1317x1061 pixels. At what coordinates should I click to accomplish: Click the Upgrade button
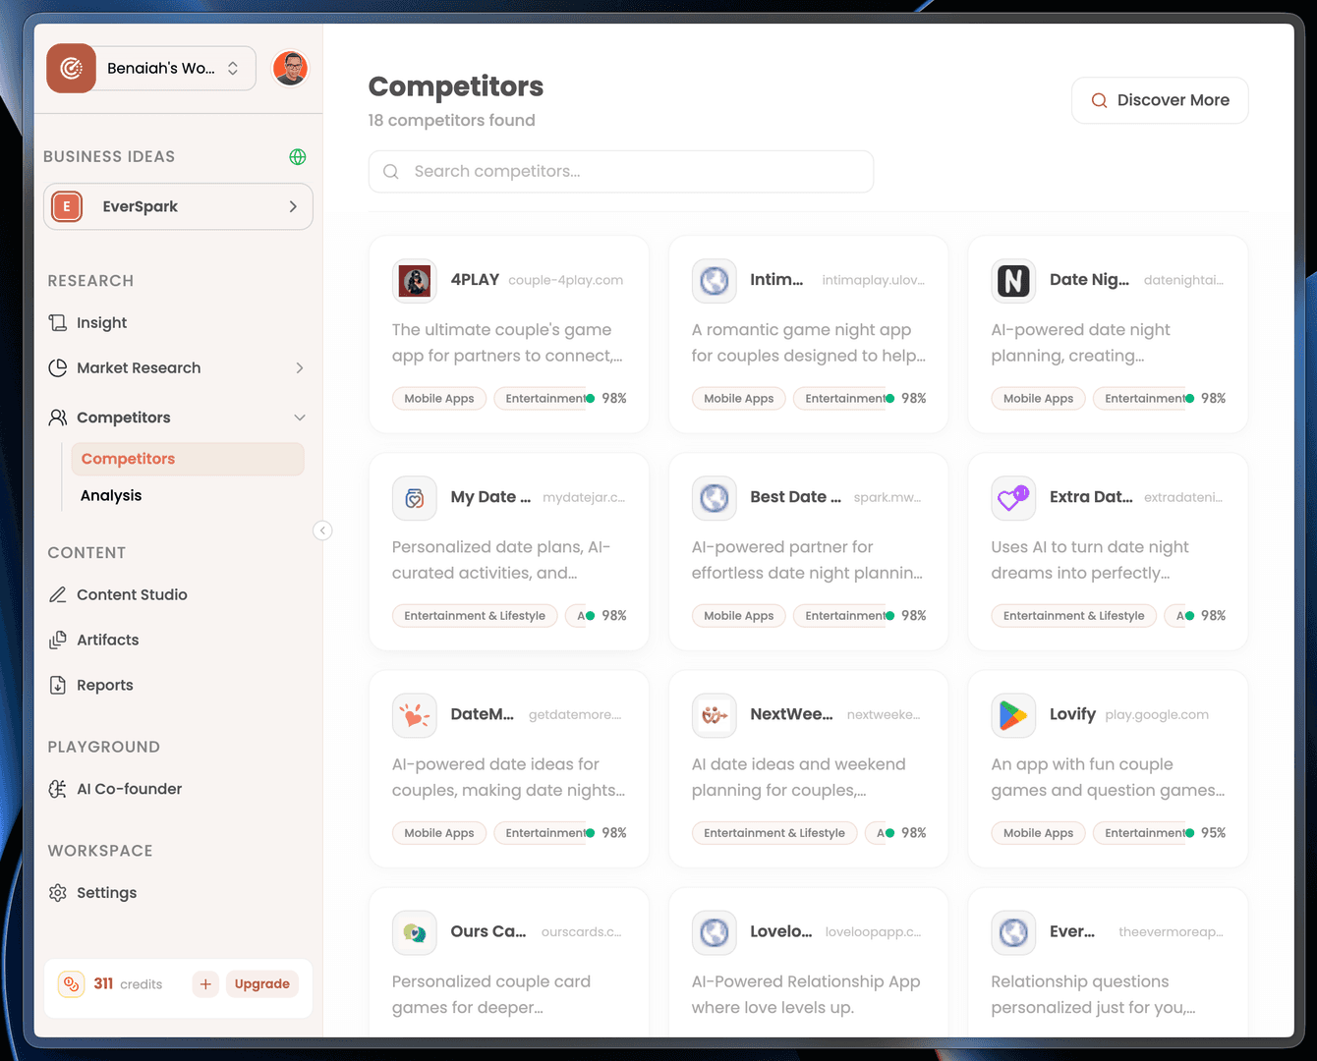[261, 983]
